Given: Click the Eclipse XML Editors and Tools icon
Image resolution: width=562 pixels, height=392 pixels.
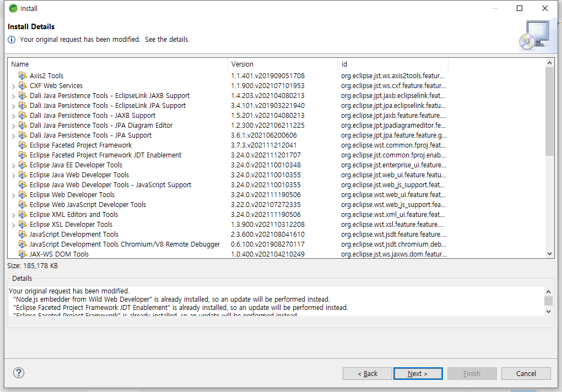Looking at the screenshot, I should [x=23, y=214].
